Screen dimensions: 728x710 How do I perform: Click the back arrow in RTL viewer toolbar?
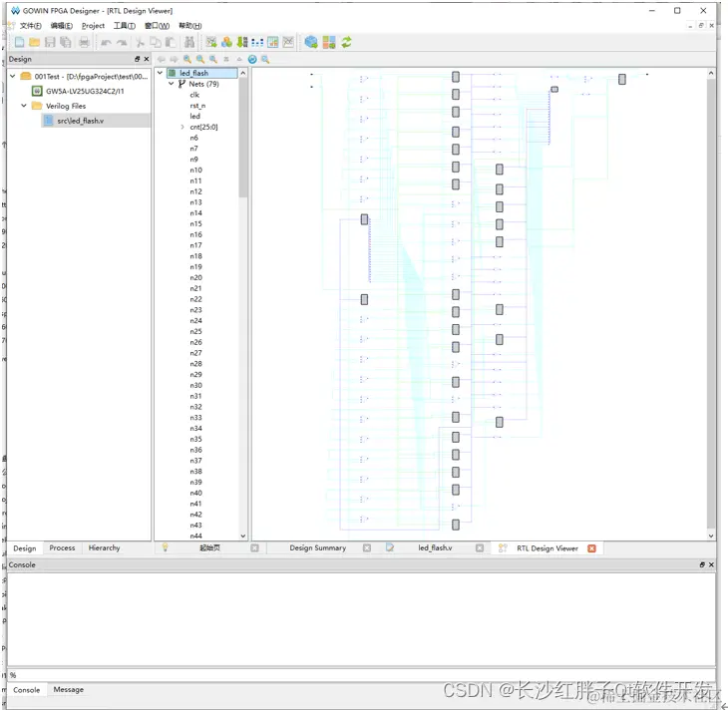coord(162,59)
